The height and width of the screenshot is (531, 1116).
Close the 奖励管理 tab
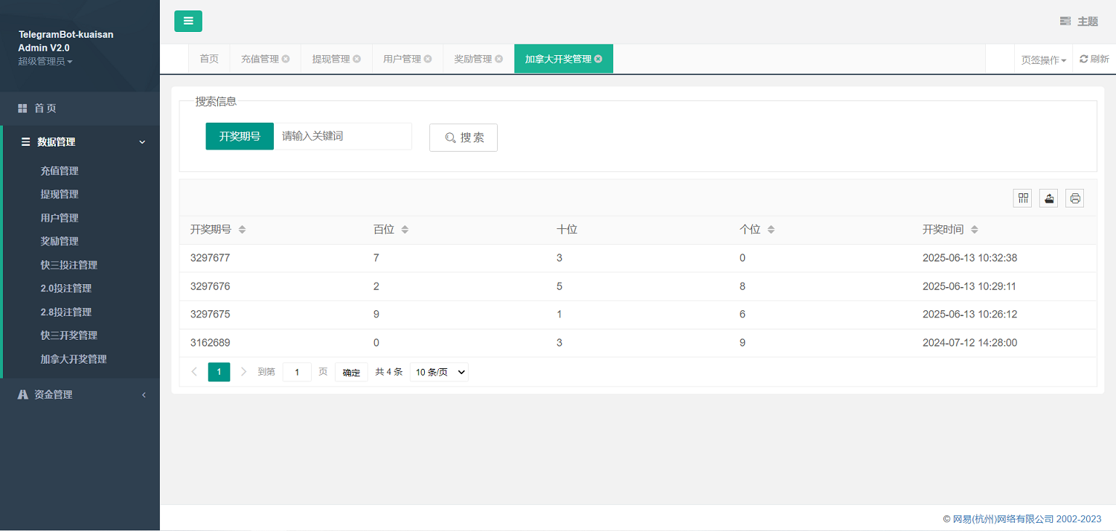coord(499,59)
